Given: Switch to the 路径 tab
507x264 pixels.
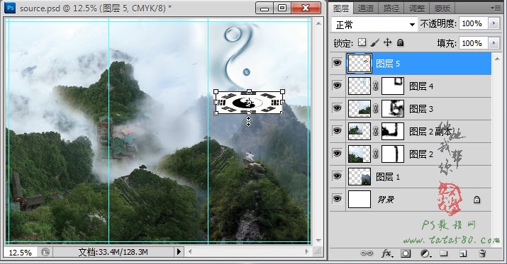Looking at the screenshot, I should tap(391, 8).
